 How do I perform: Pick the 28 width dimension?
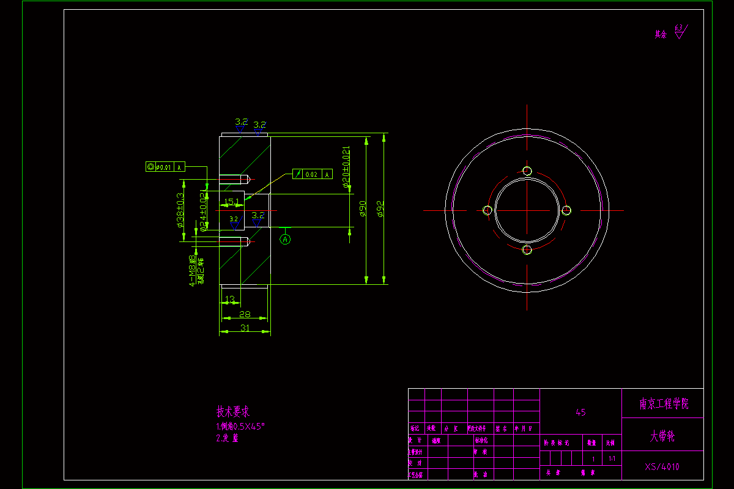(x=245, y=314)
